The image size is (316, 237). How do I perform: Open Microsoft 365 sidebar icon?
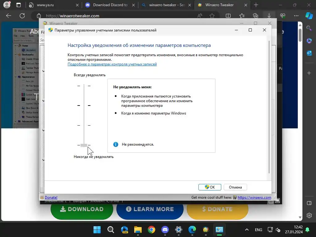309,41
